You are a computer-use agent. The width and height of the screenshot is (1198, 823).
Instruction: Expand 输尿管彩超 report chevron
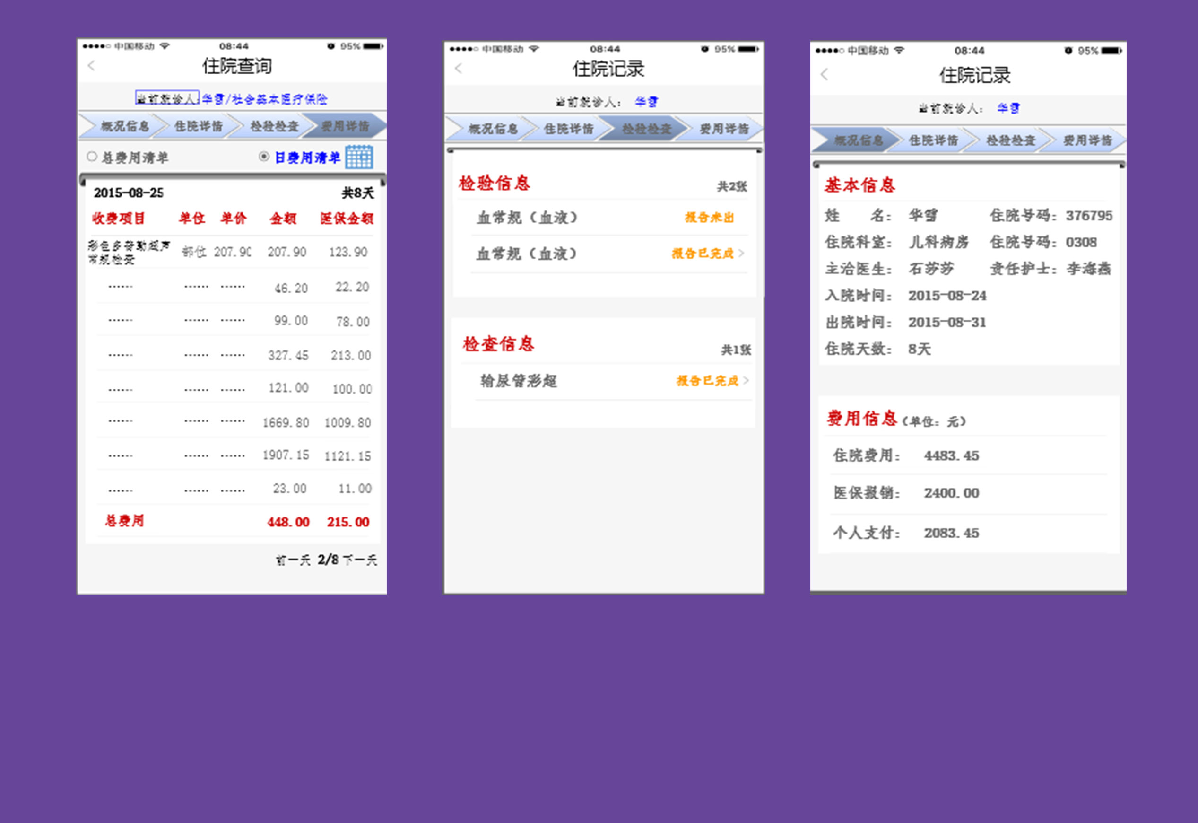tap(746, 381)
